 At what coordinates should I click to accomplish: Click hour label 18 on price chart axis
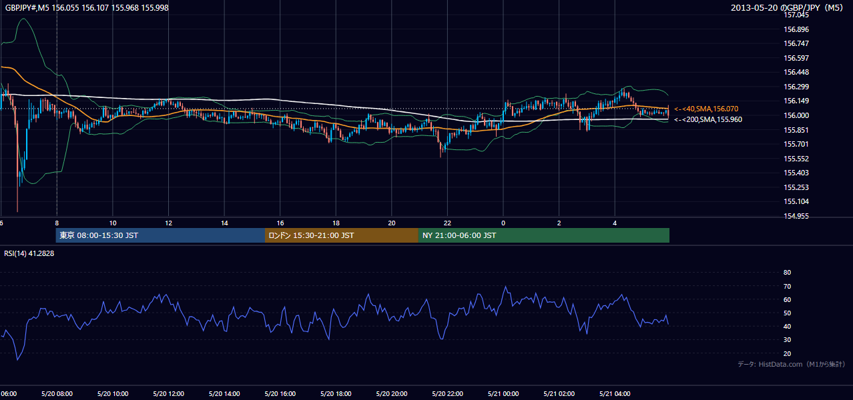click(x=336, y=223)
